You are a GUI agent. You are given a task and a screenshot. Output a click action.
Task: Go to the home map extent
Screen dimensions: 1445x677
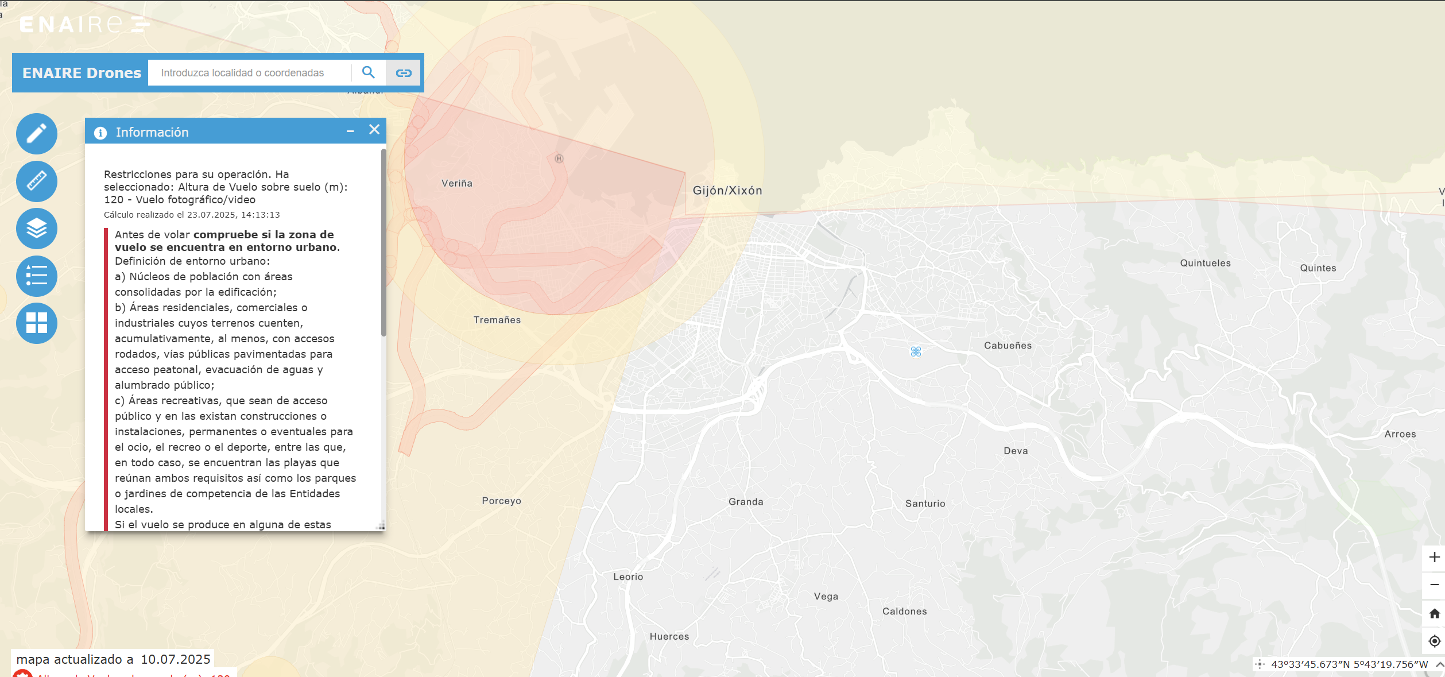pyautogui.click(x=1434, y=613)
